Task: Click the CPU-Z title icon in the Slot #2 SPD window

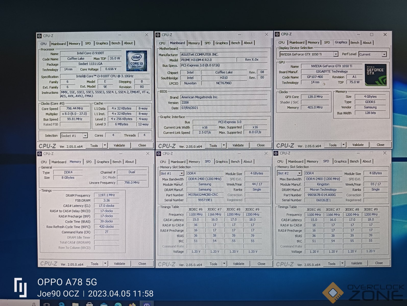Action: (276, 153)
